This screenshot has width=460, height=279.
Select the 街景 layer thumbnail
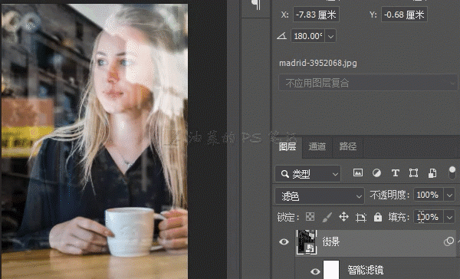(x=306, y=241)
